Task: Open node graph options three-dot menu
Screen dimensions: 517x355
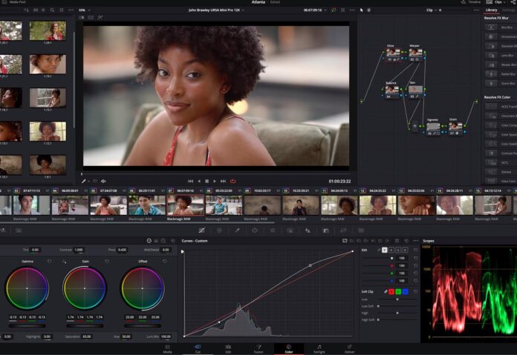Action: pyautogui.click(x=476, y=10)
